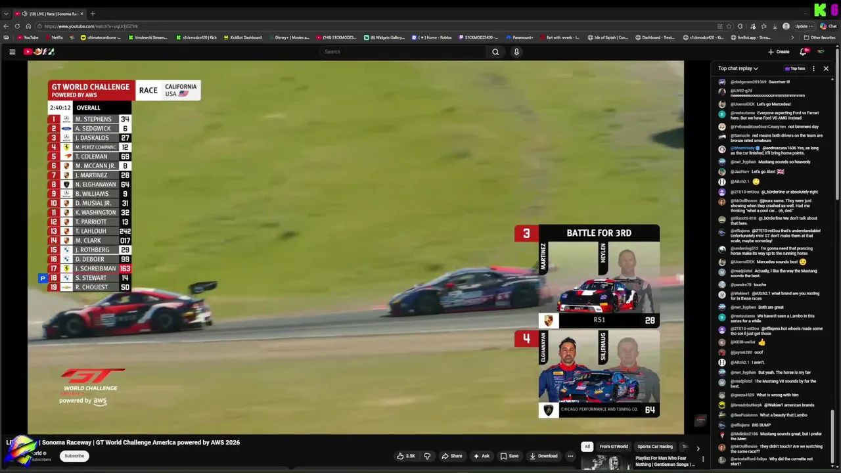Open the Netflix bookmark
The image size is (841, 473).
click(x=54, y=37)
